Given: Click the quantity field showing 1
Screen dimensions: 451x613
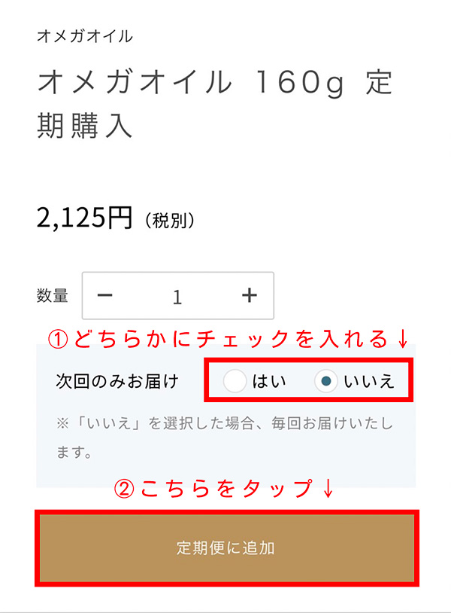Looking at the screenshot, I should 177,297.
